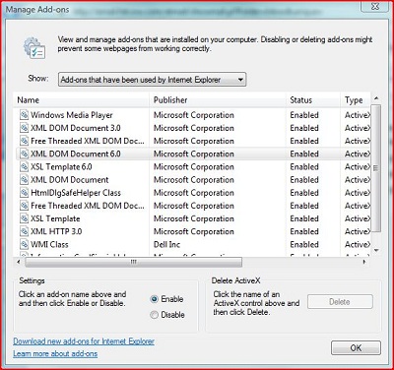
Task: Open the Learn more about add-ons link
Action: click(x=55, y=354)
